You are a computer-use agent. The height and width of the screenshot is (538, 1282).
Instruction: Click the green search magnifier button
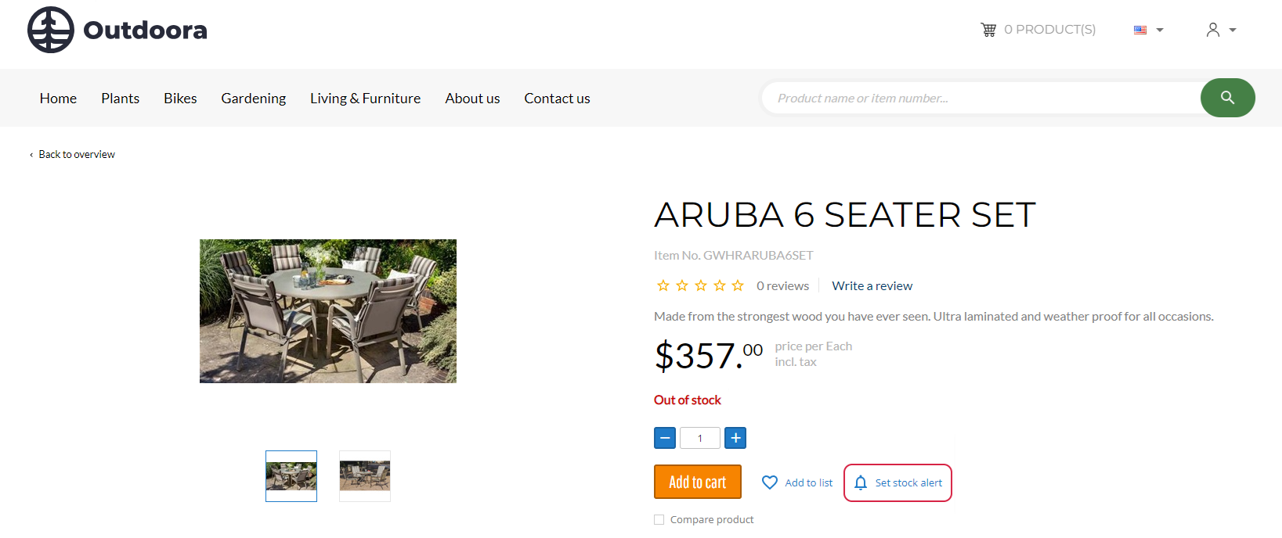coord(1227,98)
